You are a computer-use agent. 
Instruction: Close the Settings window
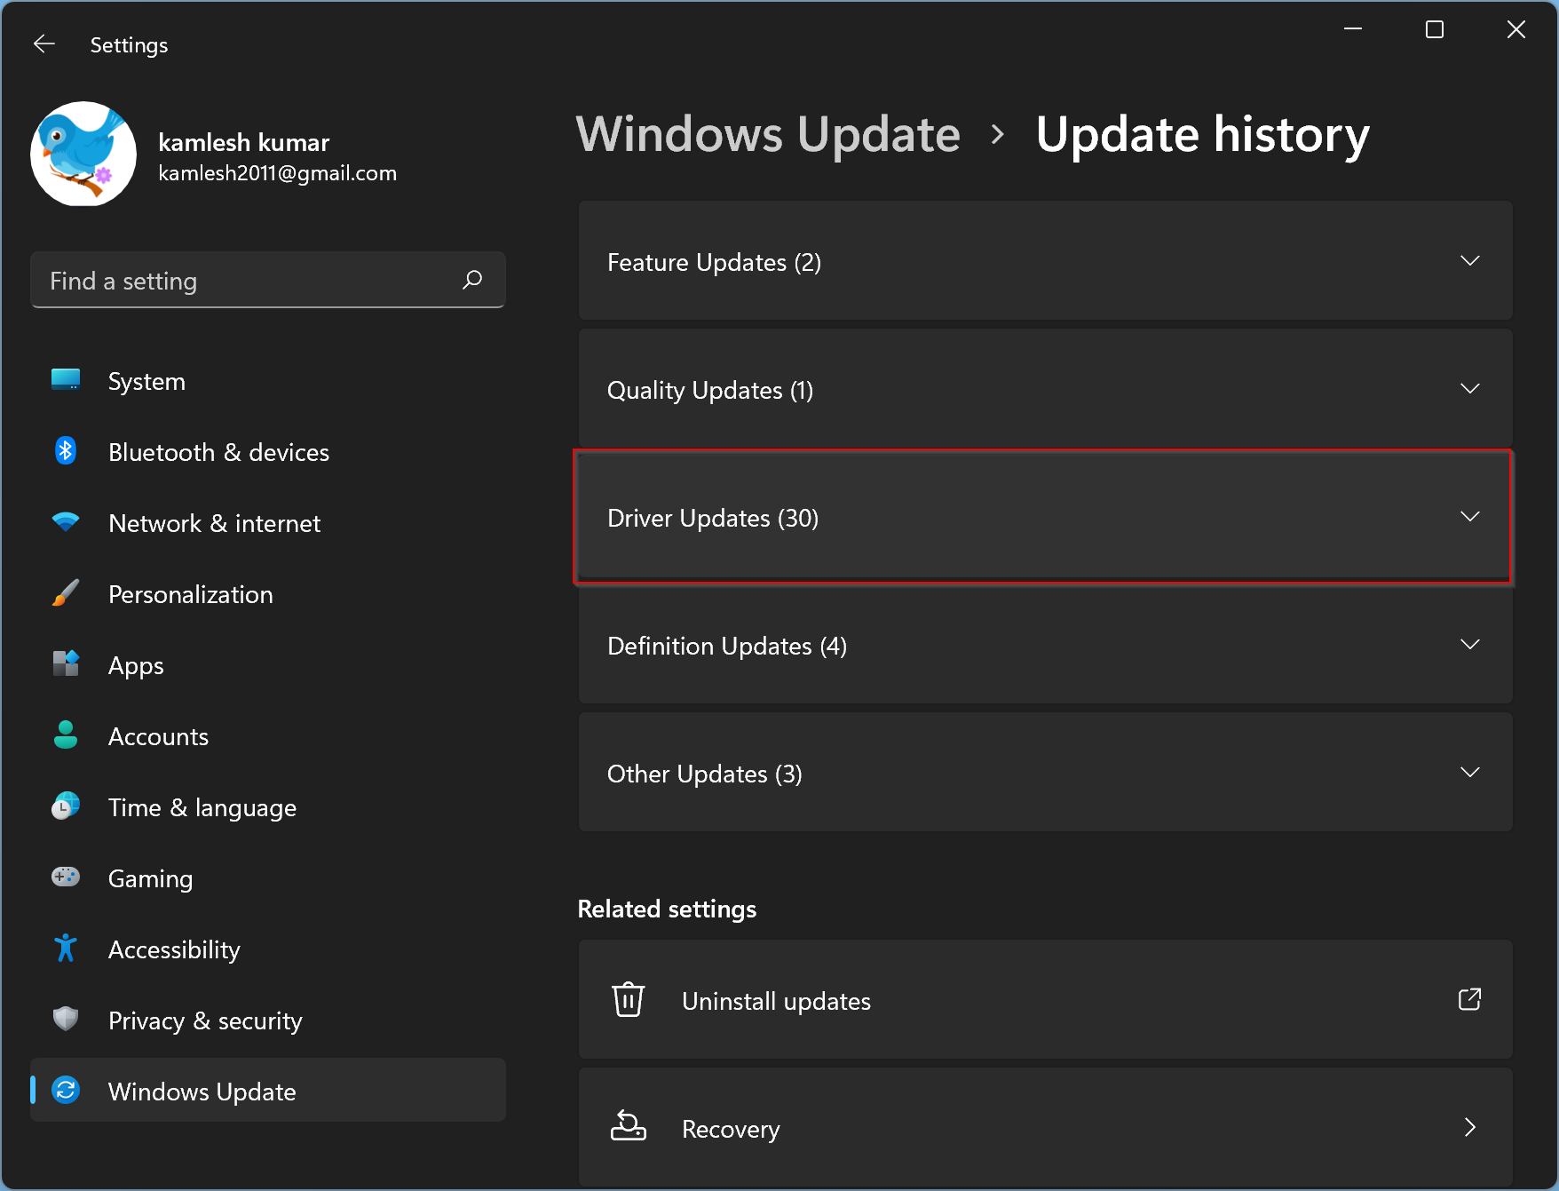(x=1516, y=29)
